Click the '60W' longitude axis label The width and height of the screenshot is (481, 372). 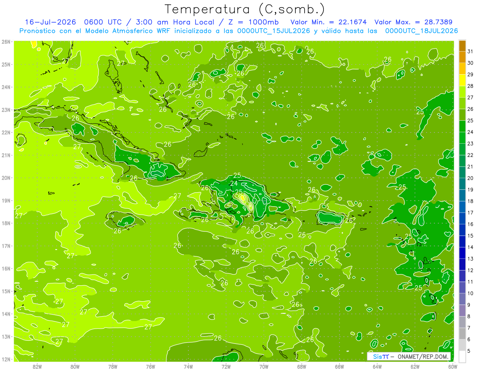(453, 366)
